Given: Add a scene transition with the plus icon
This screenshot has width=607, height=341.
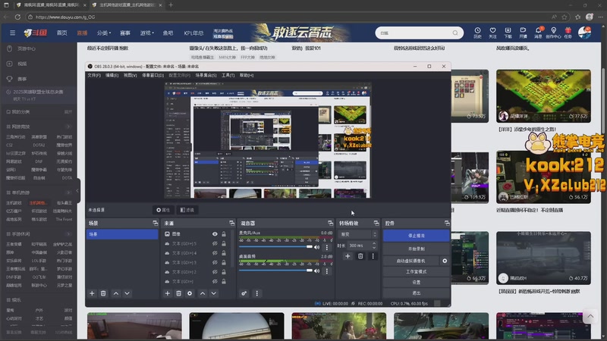Looking at the screenshot, I should pyautogui.click(x=348, y=256).
